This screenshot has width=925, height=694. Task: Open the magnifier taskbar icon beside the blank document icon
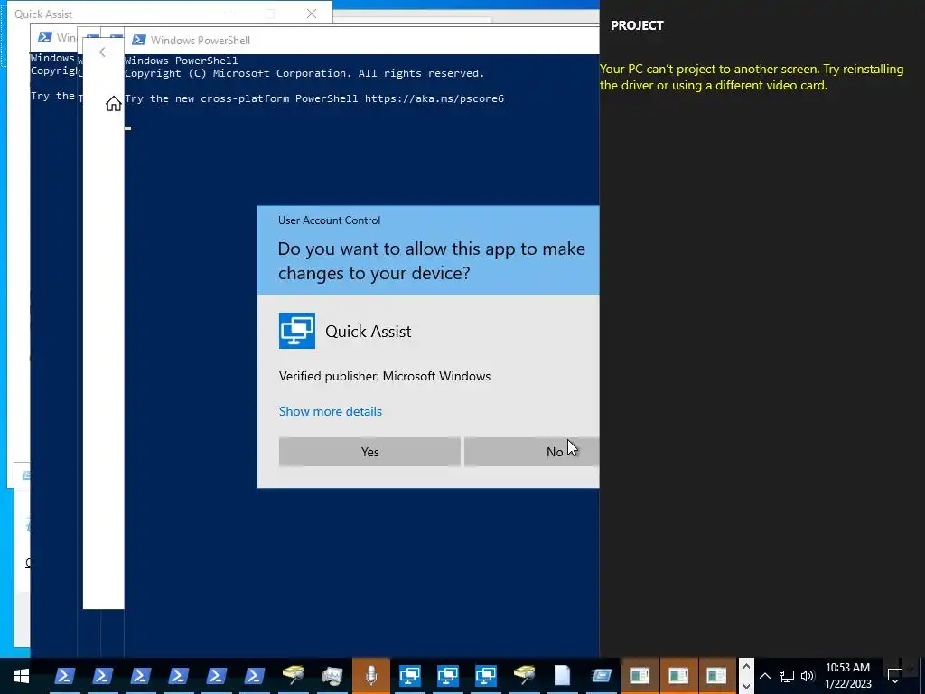tap(524, 676)
